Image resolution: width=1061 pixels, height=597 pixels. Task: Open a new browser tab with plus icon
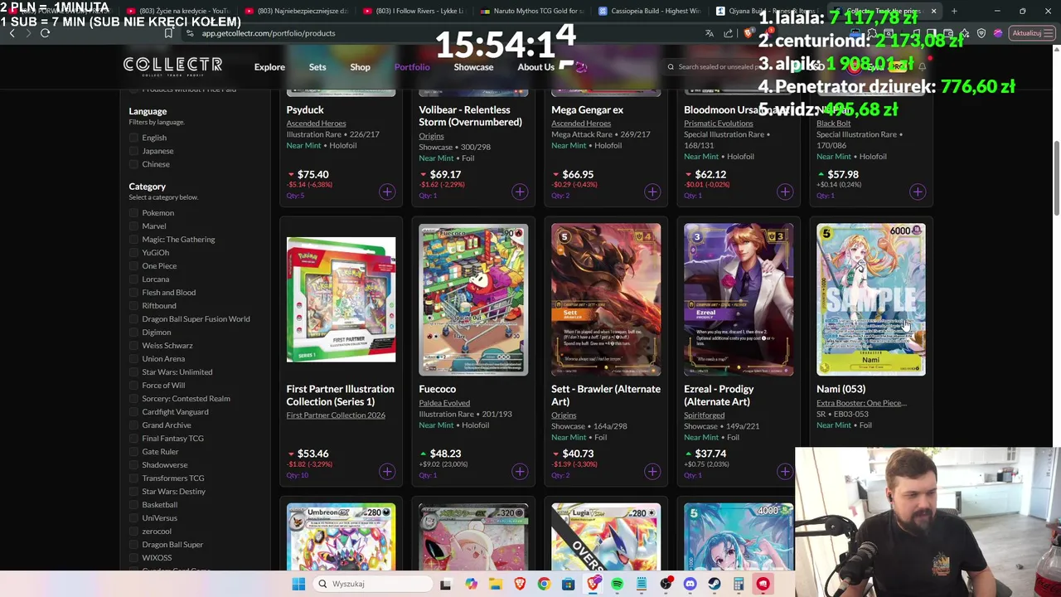954,11
